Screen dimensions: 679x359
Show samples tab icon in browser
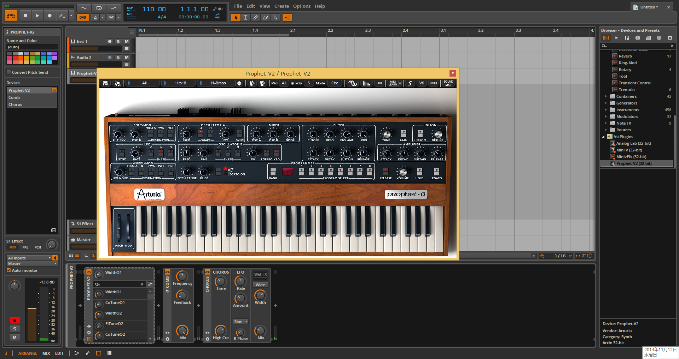(x=616, y=38)
